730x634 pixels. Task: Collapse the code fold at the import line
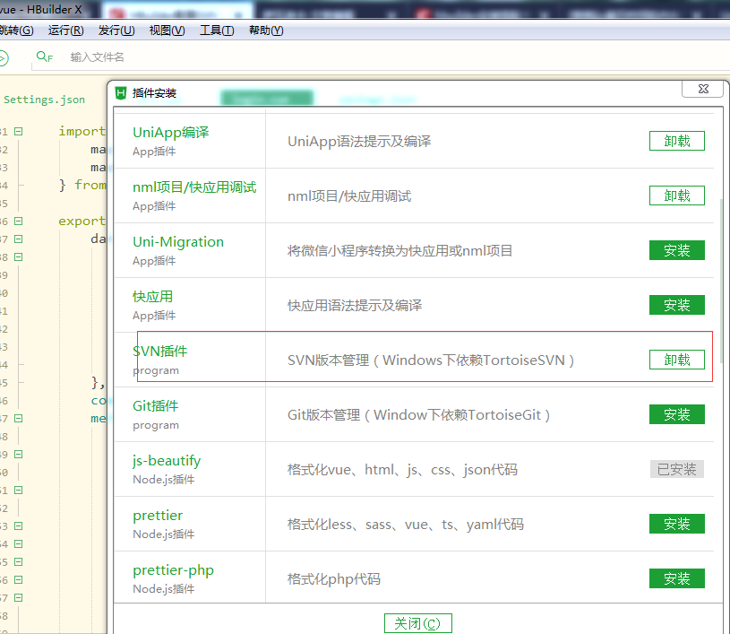[x=18, y=132]
